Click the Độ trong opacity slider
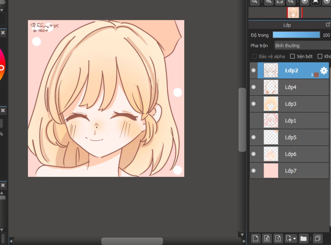This screenshot has height=245, width=331. pyautogui.click(x=296, y=35)
